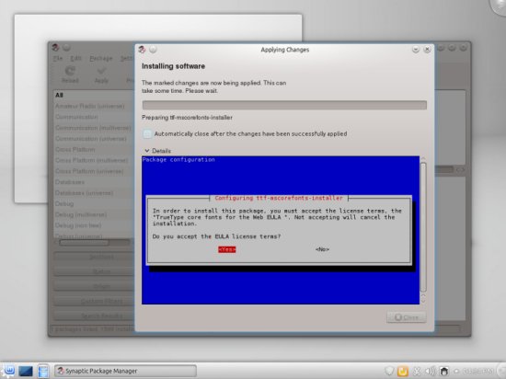Click the shield icon in system tray
This screenshot has width=506, height=379.
click(x=389, y=372)
